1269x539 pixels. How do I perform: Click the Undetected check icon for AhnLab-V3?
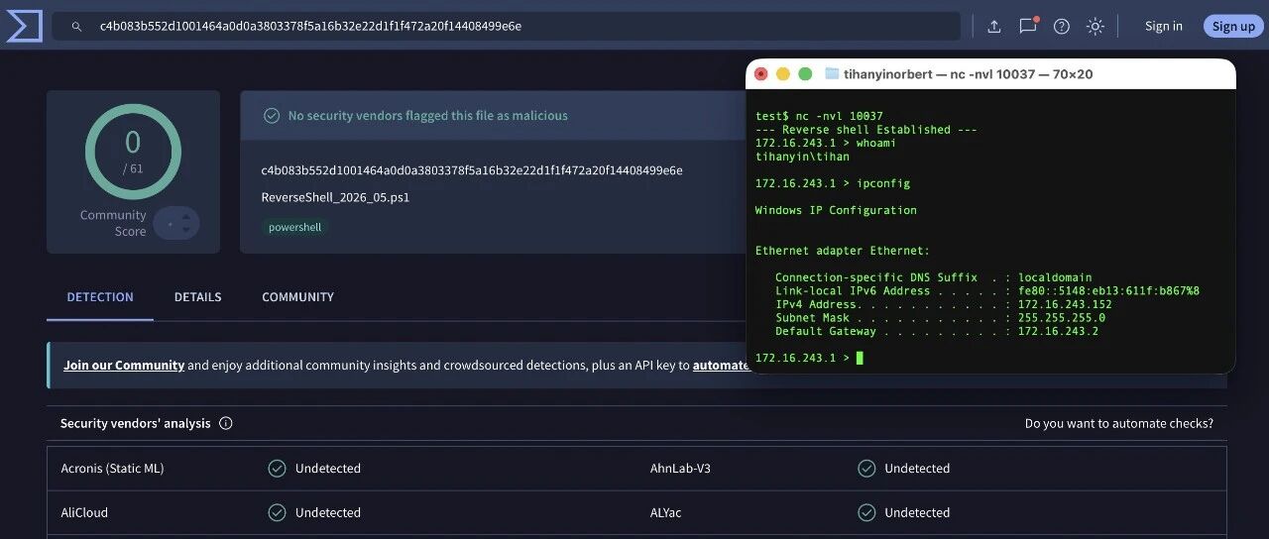click(867, 469)
